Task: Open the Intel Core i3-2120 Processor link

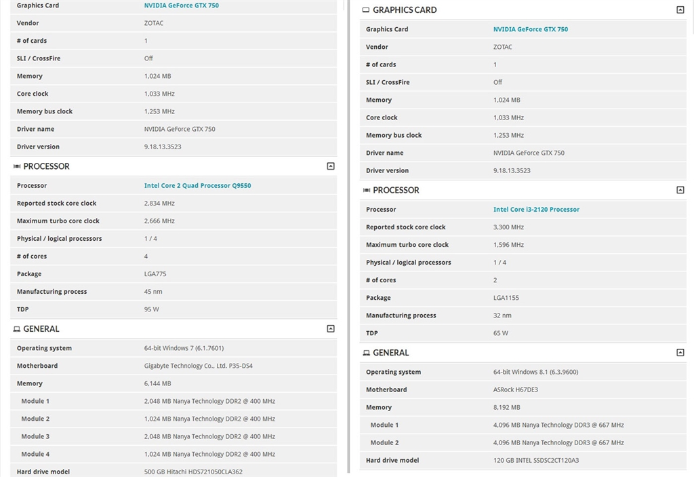Action: pyautogui.click(x=537, y=210)
